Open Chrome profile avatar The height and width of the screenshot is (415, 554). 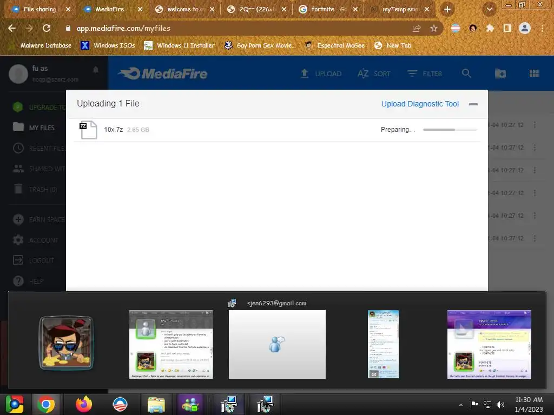click(x=525, y=28)
